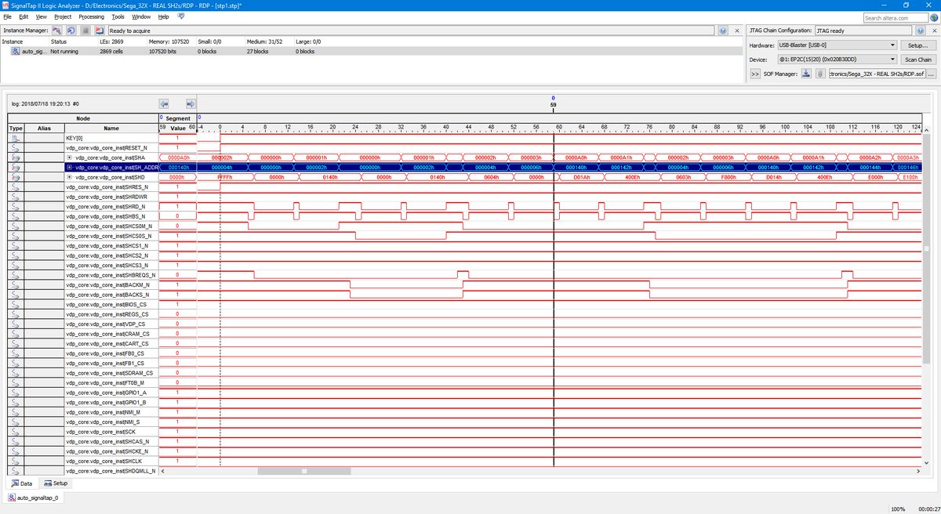
Task: Click the Stop Analysis icon in Instance Manager
Action: tap(86, 31)
